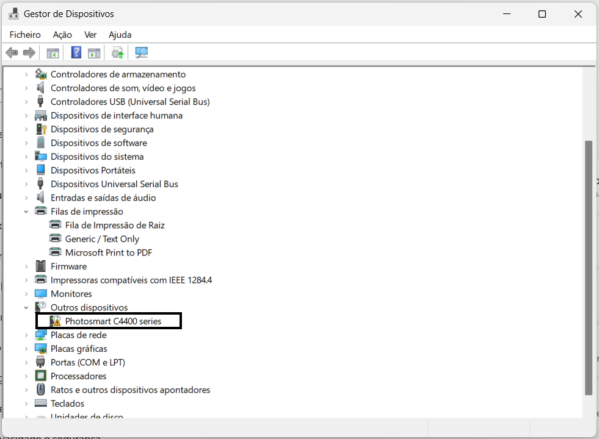The image size is (599, 439).
Task: Select Impressoras compatíveis com IEEE 1284.4
Action: [x=131, y=280]
